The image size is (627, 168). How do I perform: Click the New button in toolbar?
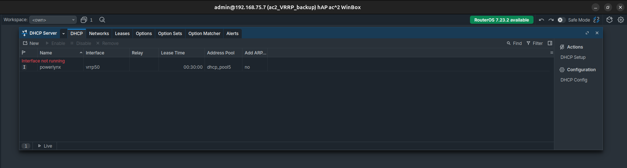31,43
